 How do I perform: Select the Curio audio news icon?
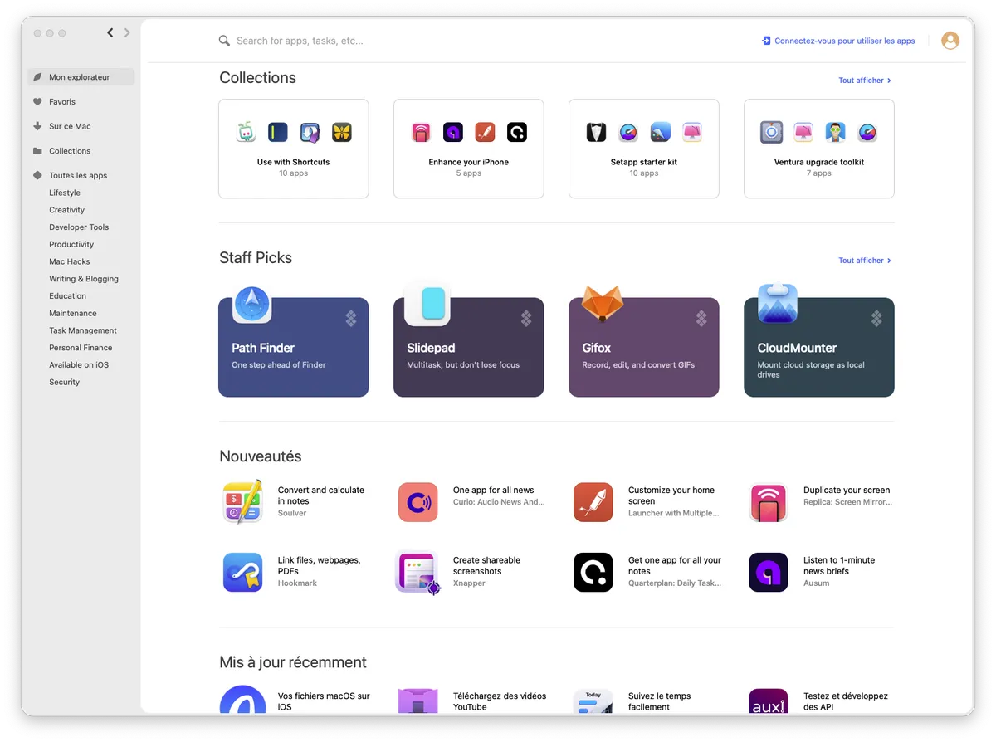417,501
